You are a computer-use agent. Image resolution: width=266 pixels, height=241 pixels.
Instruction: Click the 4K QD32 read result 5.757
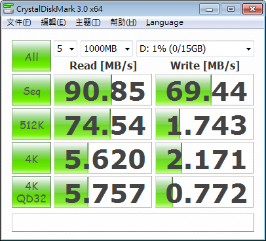tap(103, 192)
